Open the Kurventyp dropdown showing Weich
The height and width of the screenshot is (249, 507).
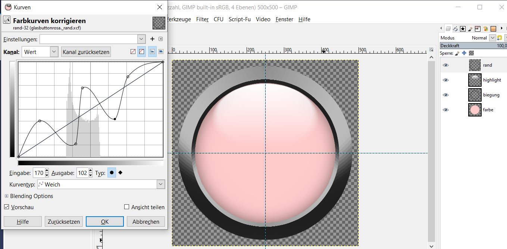[101, 184]
